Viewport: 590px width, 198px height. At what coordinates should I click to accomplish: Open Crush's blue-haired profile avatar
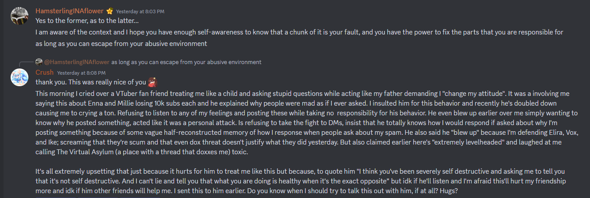19,77
